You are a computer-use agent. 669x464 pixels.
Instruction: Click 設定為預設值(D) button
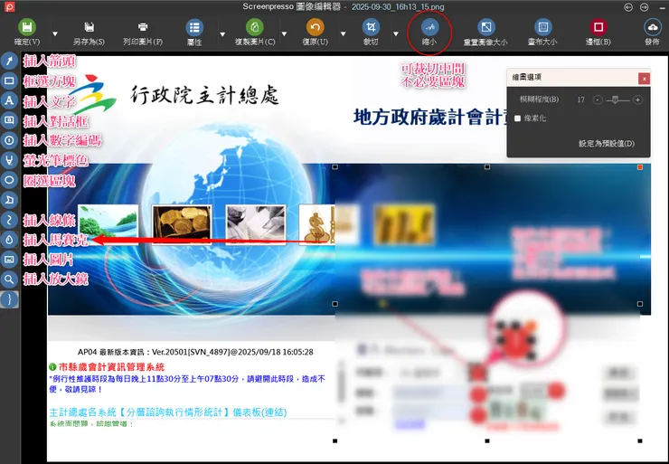click(x=607, y=144)
